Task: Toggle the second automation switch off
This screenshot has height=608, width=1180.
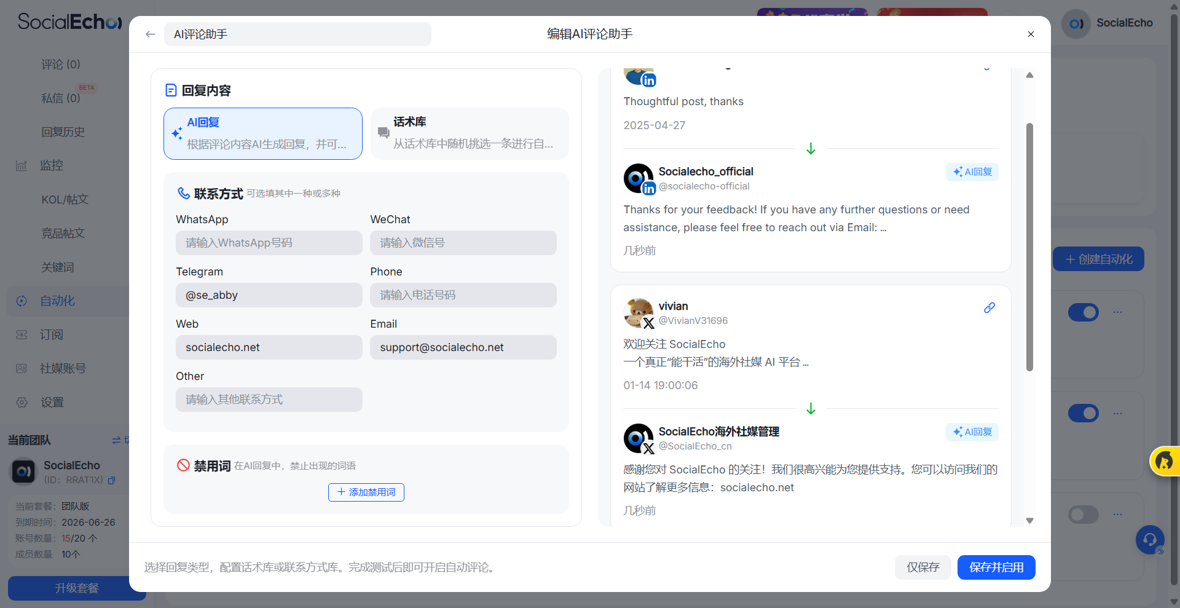Action: click(x=1084, y=413)
